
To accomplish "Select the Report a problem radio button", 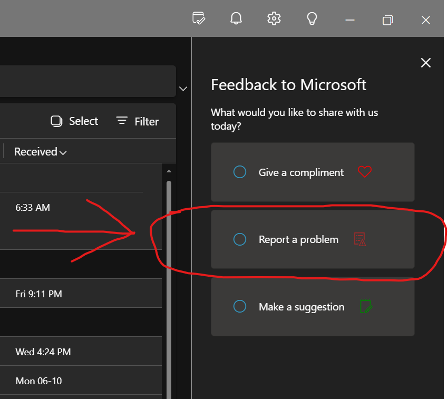I will coord(240,239).
